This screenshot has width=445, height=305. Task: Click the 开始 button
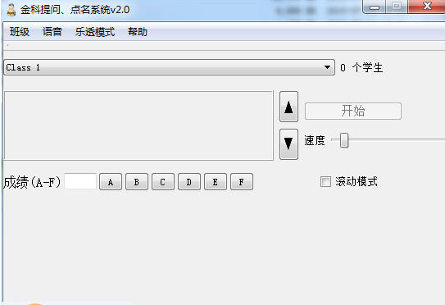pos(353,111)
